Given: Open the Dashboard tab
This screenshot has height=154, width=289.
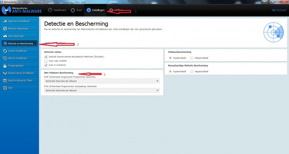Looking at the screenshot, I should pos(57,10).
